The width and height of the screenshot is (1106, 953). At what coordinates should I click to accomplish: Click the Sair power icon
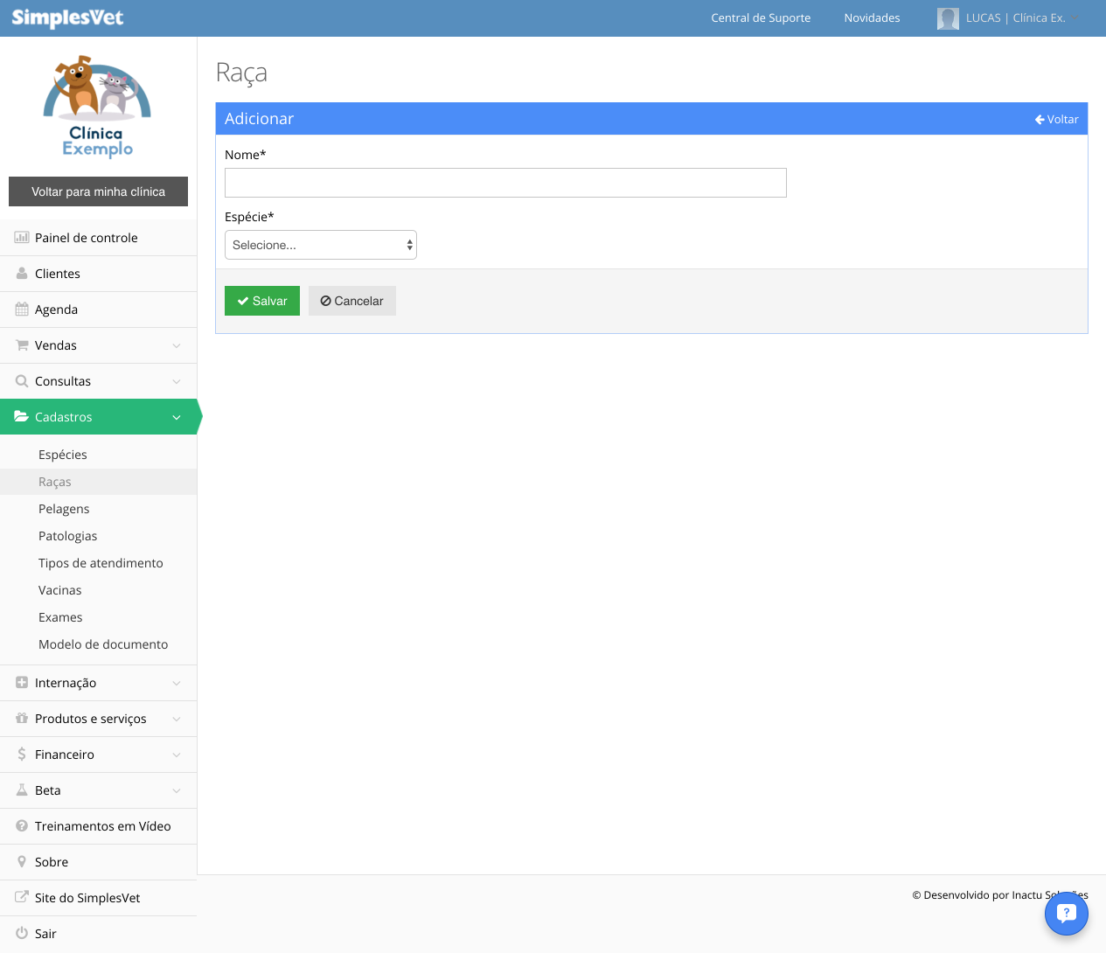pos(22,934)
